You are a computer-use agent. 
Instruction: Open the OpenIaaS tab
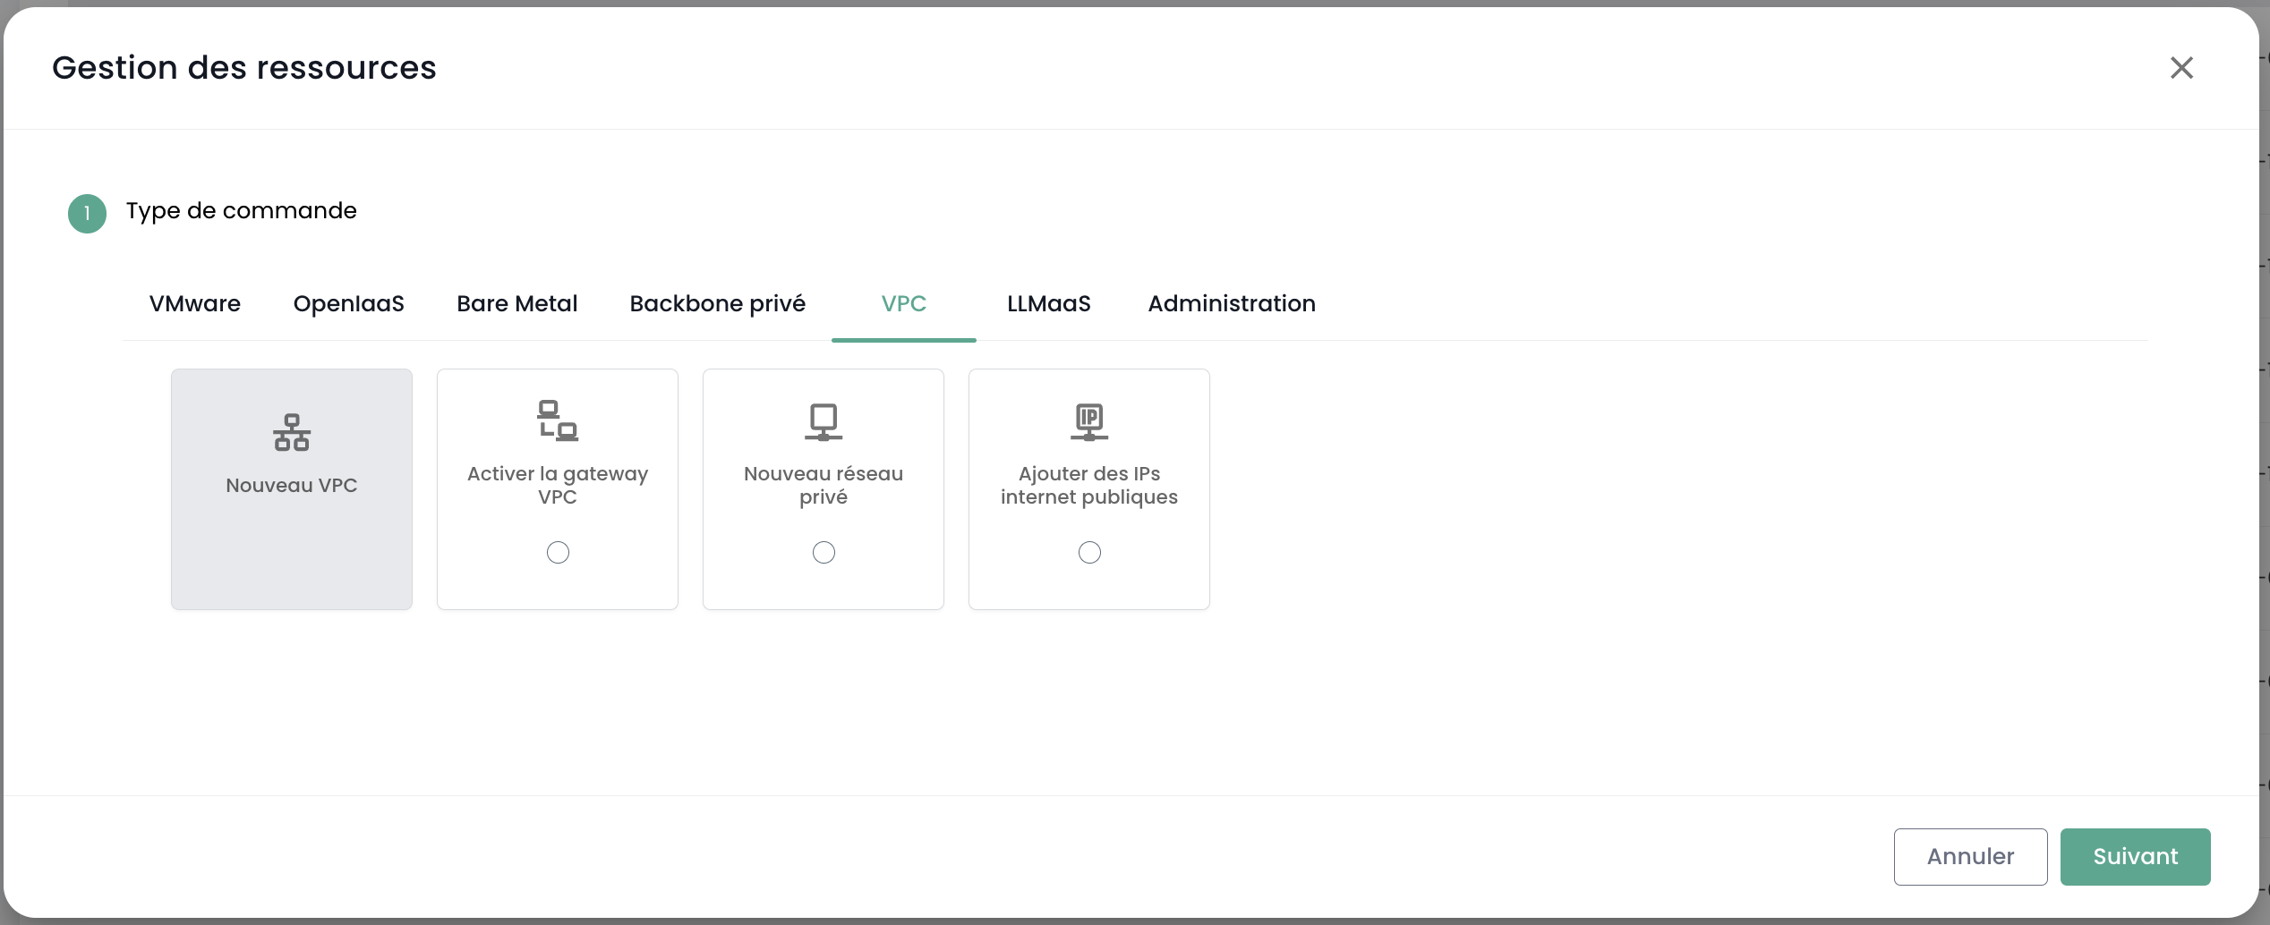[348, 304]
